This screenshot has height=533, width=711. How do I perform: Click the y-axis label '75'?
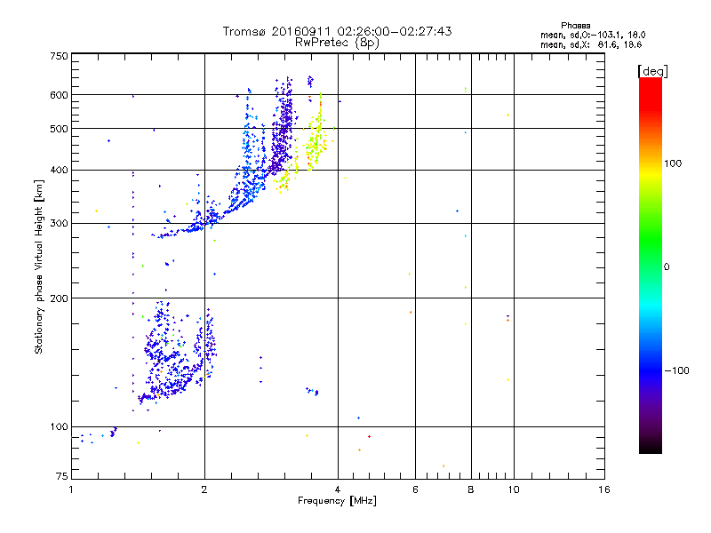coord(62,476)
